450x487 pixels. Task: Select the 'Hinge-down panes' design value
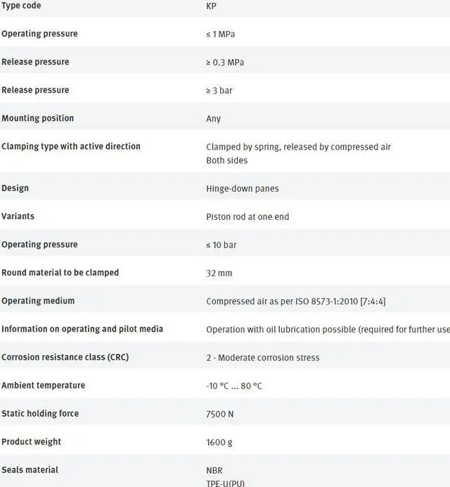pos(243,189)
